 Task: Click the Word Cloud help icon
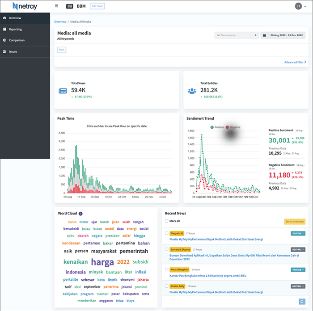coord(80,214)
